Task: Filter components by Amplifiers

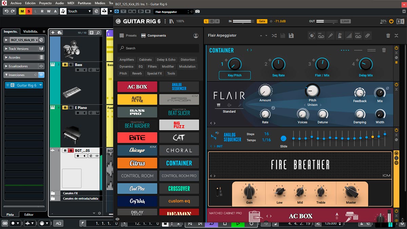Action: pyautogui.click(x=127, y=60)
